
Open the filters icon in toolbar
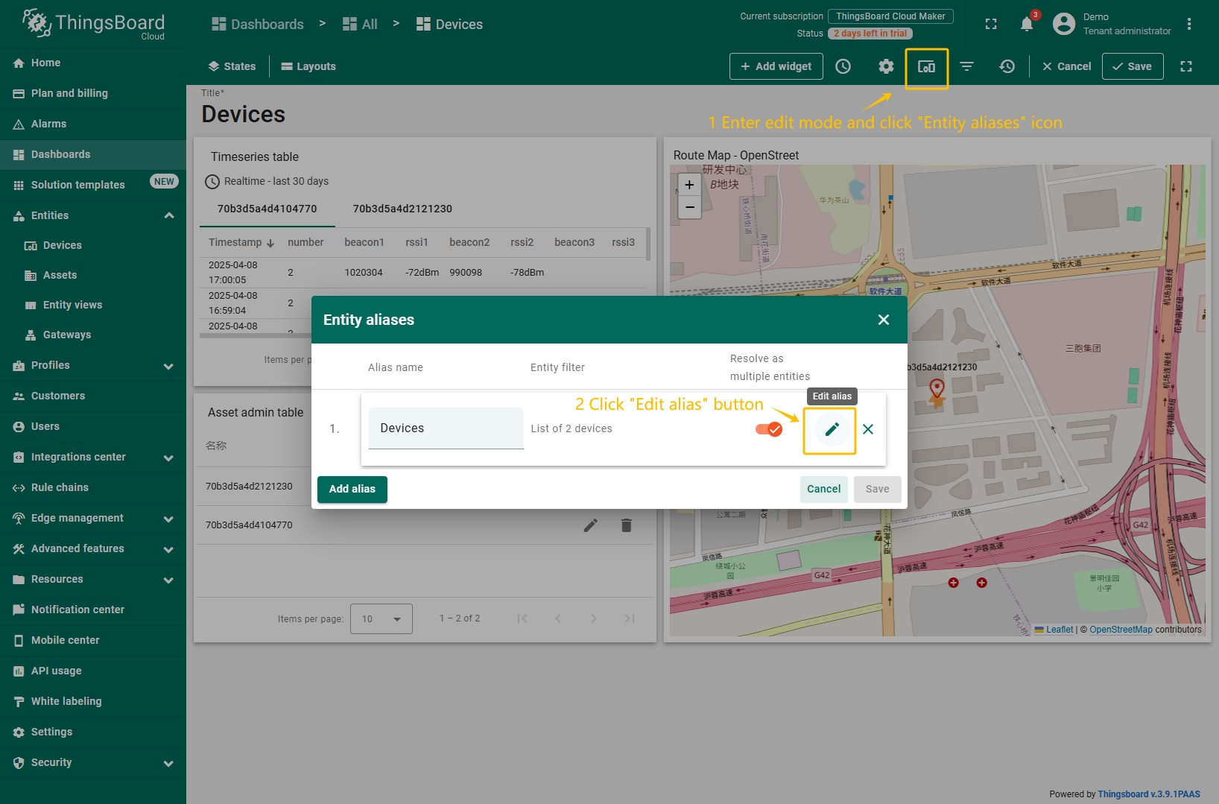coord(966,67)
